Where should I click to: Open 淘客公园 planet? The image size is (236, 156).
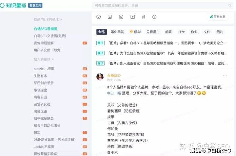click(40, 97)
